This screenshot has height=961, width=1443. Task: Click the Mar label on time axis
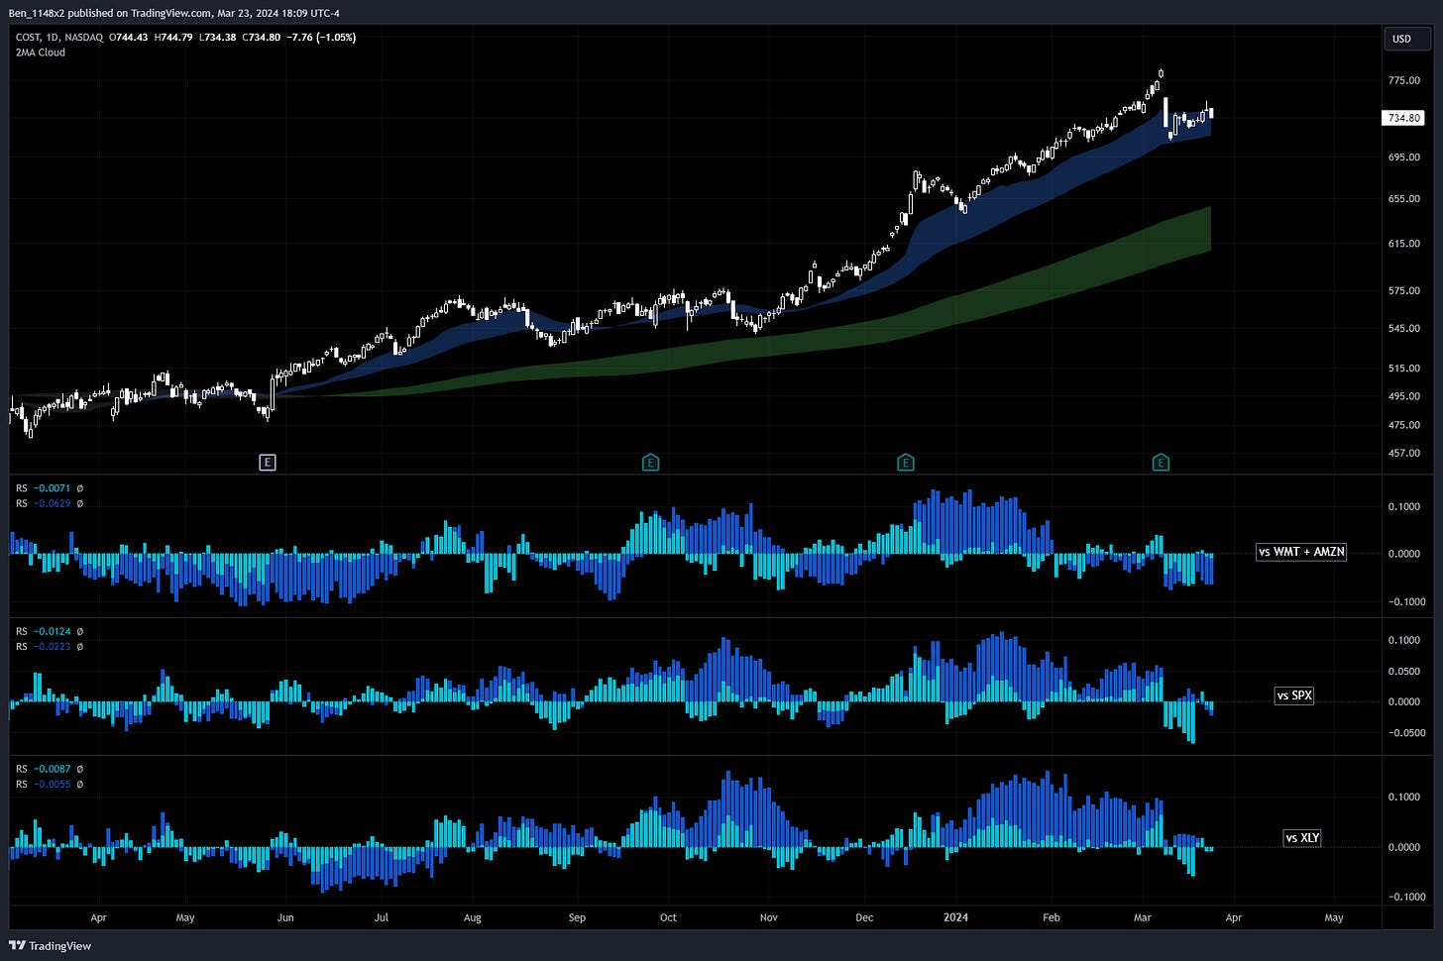point(1143,917)
